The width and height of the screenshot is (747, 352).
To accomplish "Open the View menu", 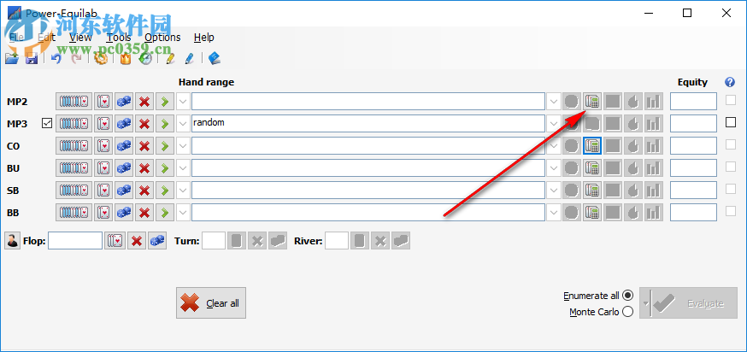I will [x=80, y=37].
